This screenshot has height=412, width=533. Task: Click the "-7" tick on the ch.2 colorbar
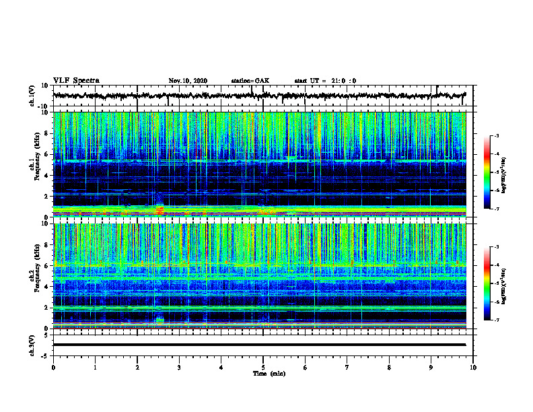tap(497, 320)
